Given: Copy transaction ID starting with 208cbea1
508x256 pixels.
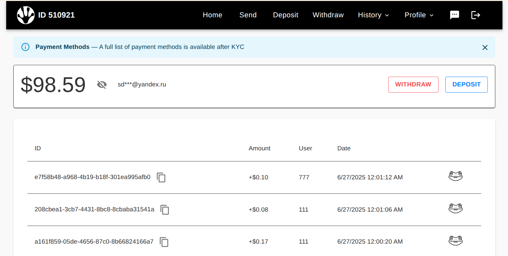Looking at the screenshot, I should [165, 210].
